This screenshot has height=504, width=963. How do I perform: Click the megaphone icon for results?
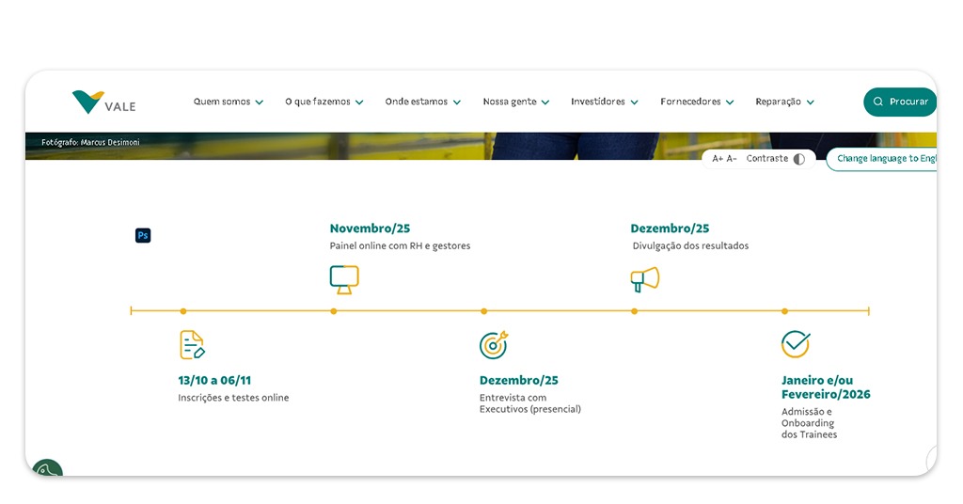(x=644, y=279)
